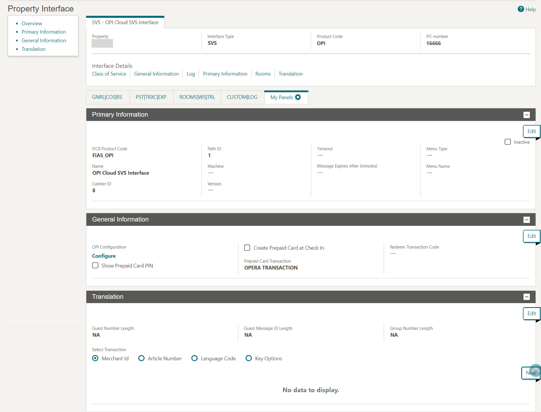
Task: Edit the Primary Information panel
Action: click(x=531, y=131)
